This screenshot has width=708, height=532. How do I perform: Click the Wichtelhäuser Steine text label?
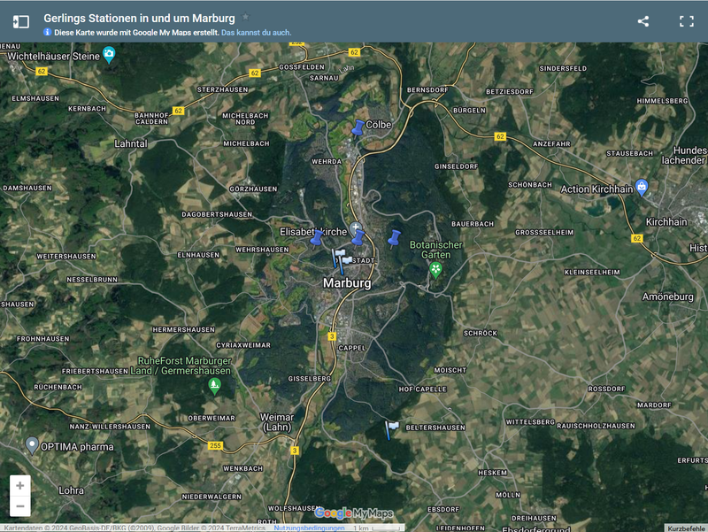(53, 57)
